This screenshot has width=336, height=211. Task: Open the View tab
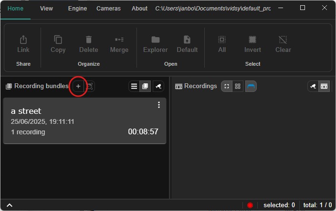pyautogui.click(x=46, y=9)
